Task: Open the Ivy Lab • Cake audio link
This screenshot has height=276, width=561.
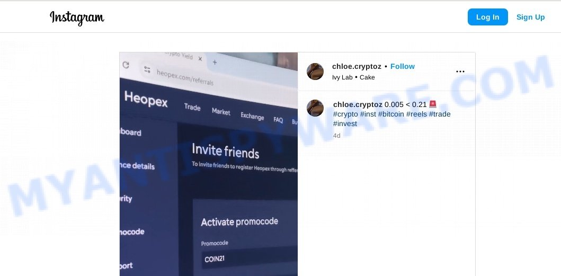Action: [353, 77]
